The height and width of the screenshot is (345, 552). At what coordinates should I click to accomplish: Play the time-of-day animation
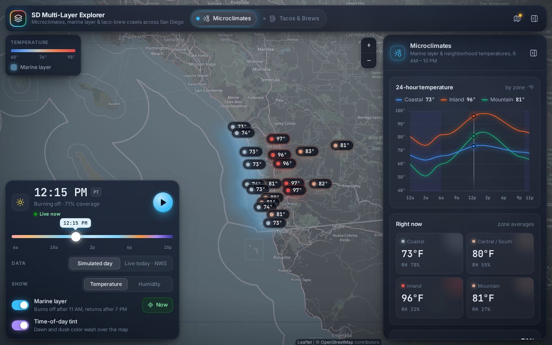[x=163, y=202]
